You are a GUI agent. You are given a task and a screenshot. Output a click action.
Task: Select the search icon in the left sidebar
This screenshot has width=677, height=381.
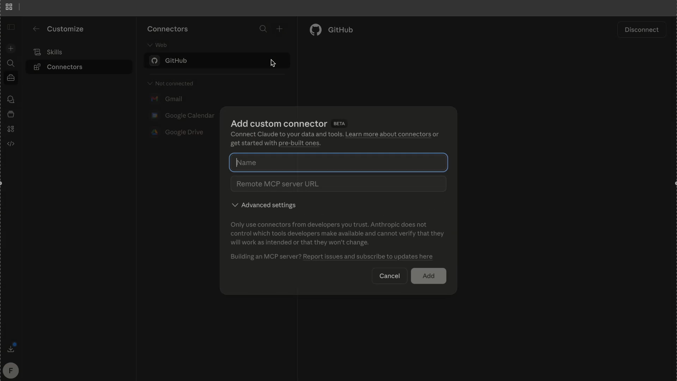coord(11,64)
